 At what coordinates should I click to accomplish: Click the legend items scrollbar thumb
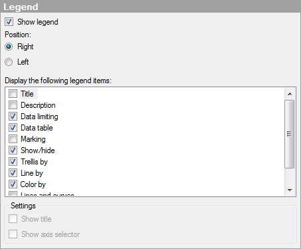(289, 134)
